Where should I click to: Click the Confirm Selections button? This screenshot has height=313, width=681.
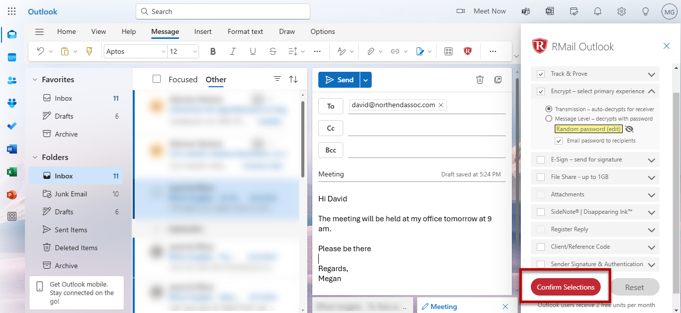point(565,287)
